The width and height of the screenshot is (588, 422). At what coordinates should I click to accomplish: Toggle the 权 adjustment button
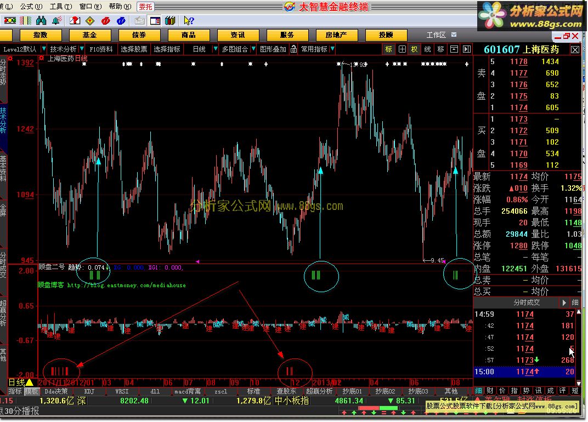[x=414, y=49]
